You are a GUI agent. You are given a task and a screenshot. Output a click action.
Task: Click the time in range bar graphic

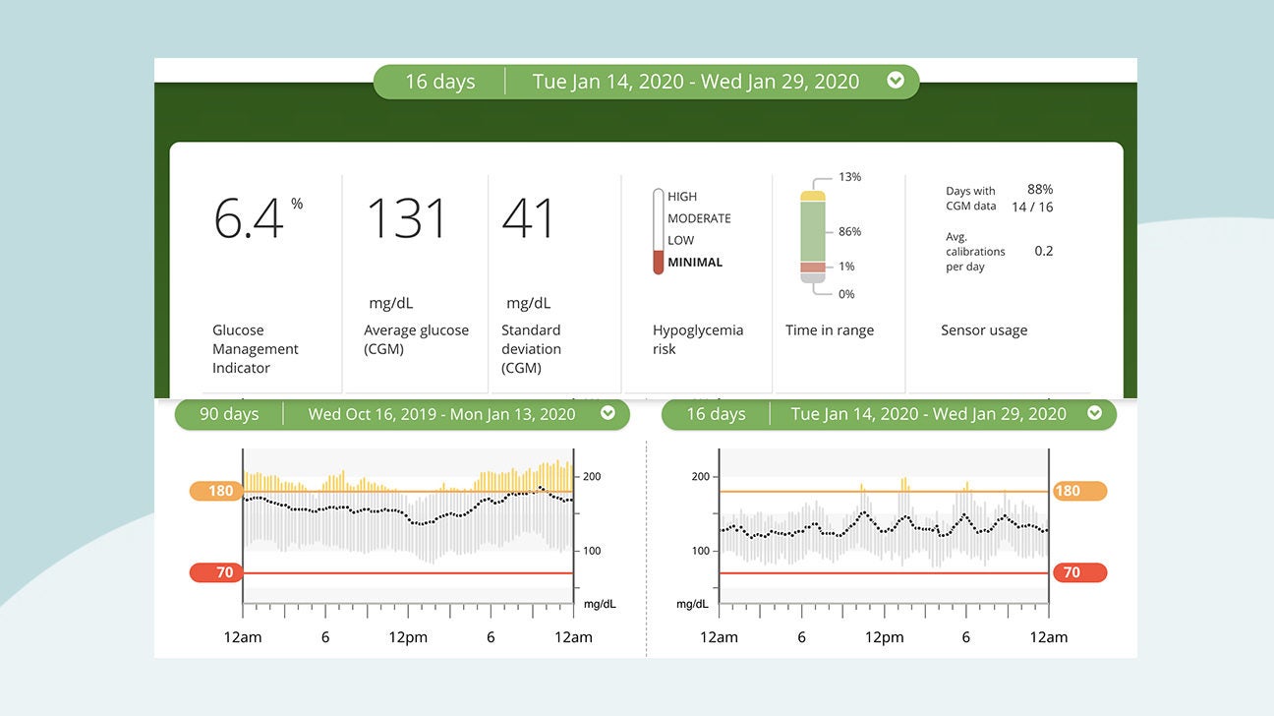click(812, 237)
